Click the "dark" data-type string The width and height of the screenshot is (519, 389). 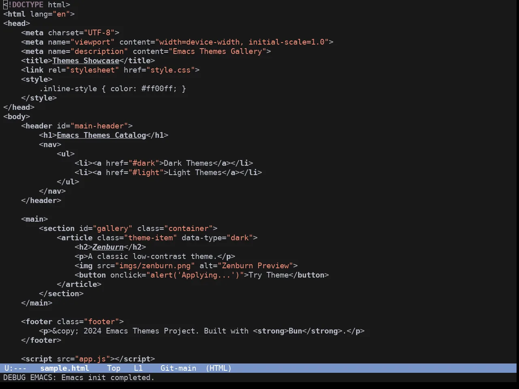240,238
